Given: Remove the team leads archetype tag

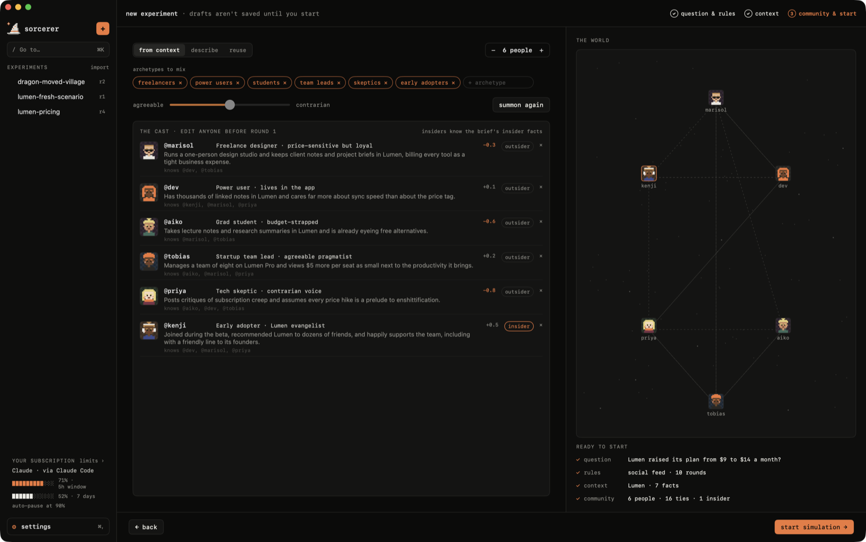Looking at the screenshot, I should click(339, 83).
